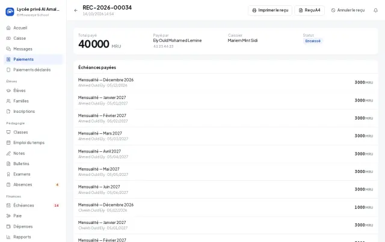Click the Inscriptions document icon

coord(8,112)
